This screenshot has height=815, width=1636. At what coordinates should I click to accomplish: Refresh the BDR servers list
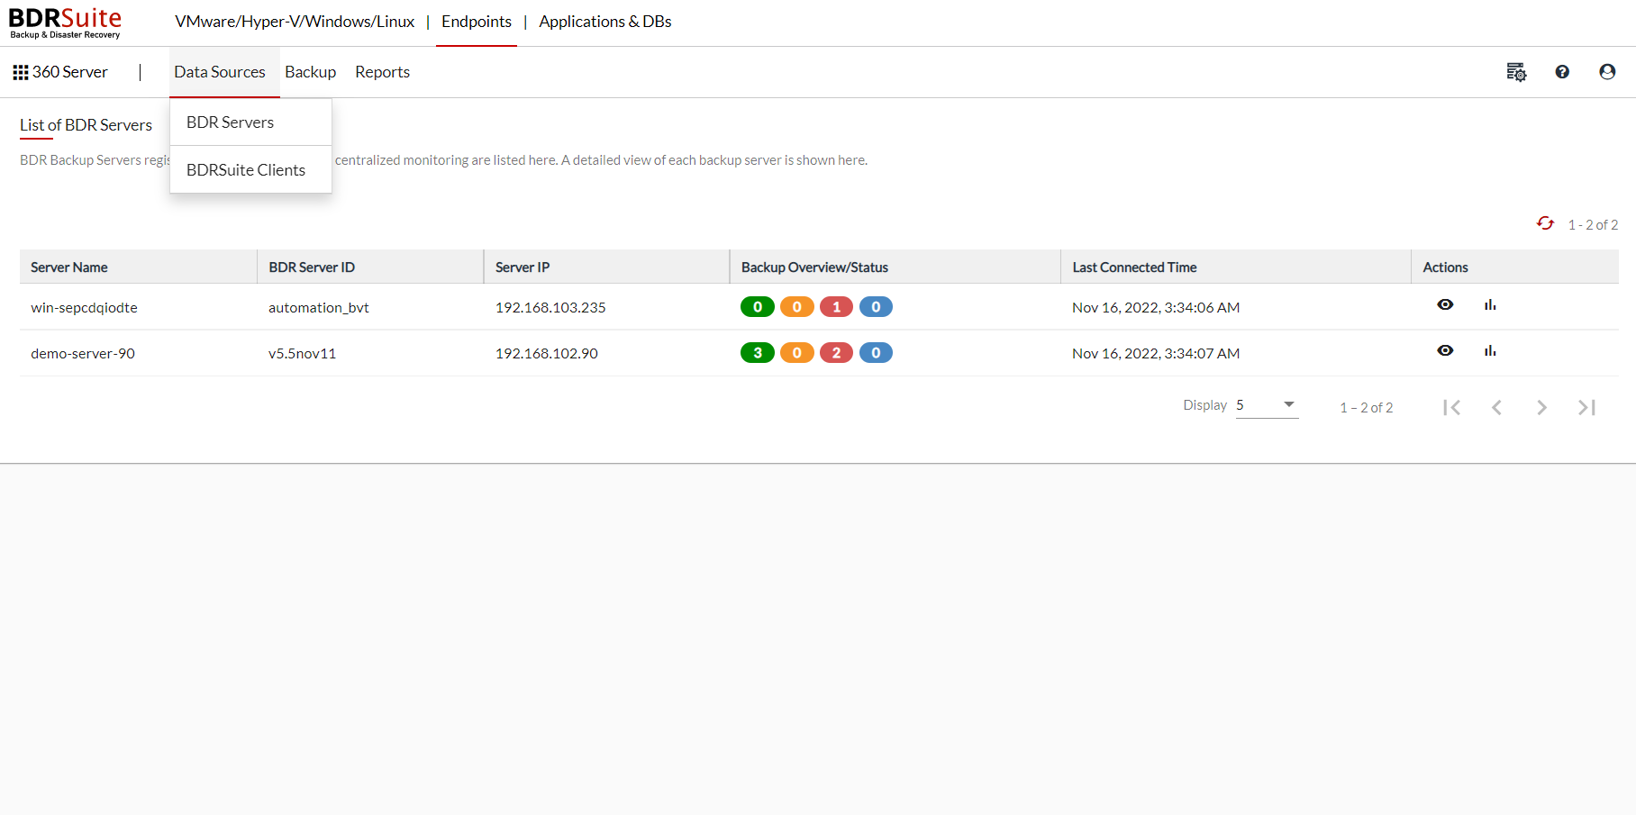point(1545,223)
